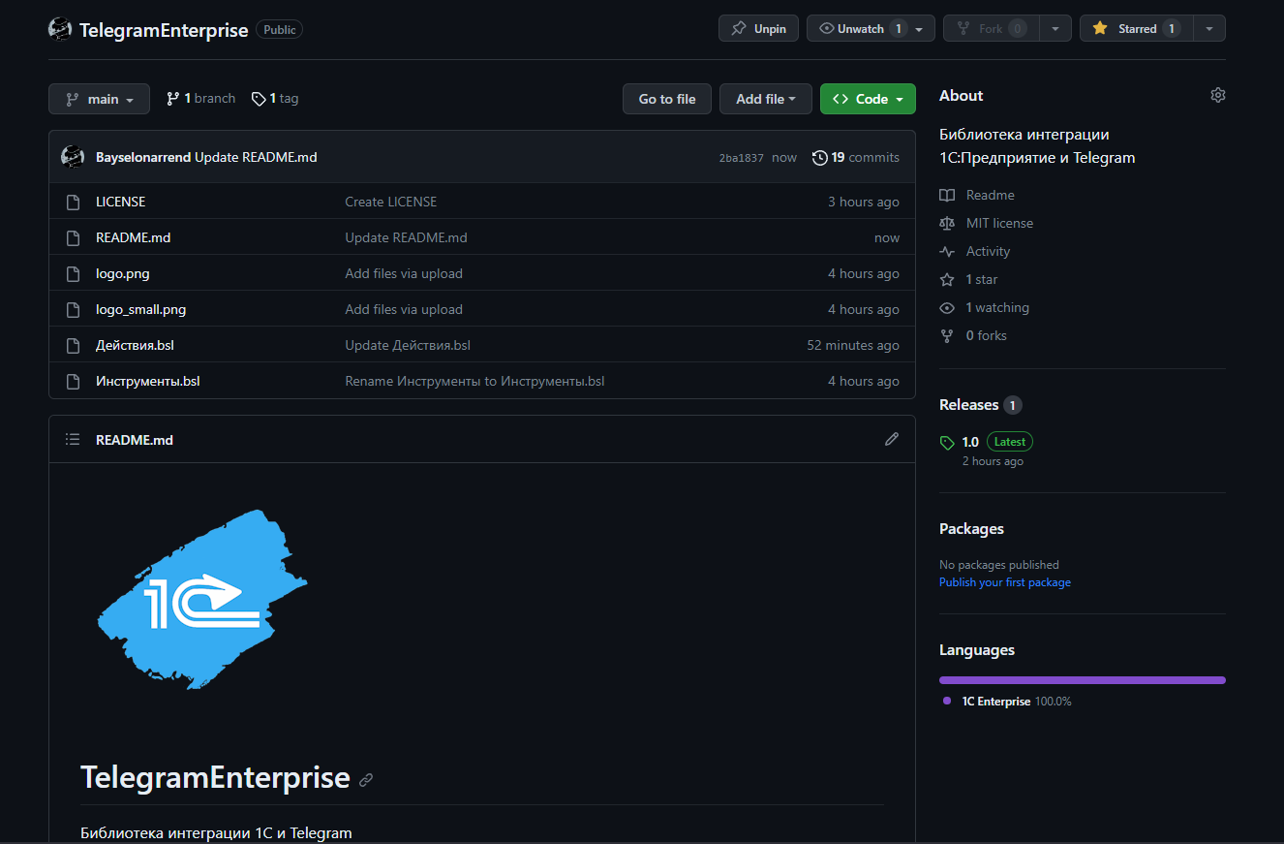Open the logo.png file
This screenshot has width=1284, height=844.
[123, 273]
